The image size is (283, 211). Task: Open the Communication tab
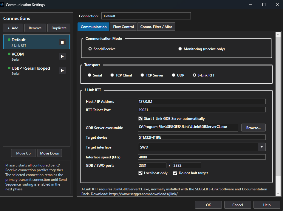(x=94, y=27)
